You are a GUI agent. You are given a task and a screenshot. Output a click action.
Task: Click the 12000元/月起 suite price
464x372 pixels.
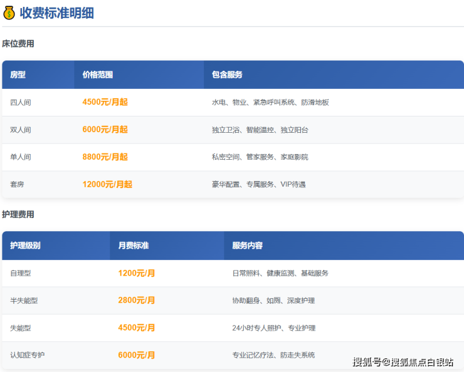pos(107,184)
